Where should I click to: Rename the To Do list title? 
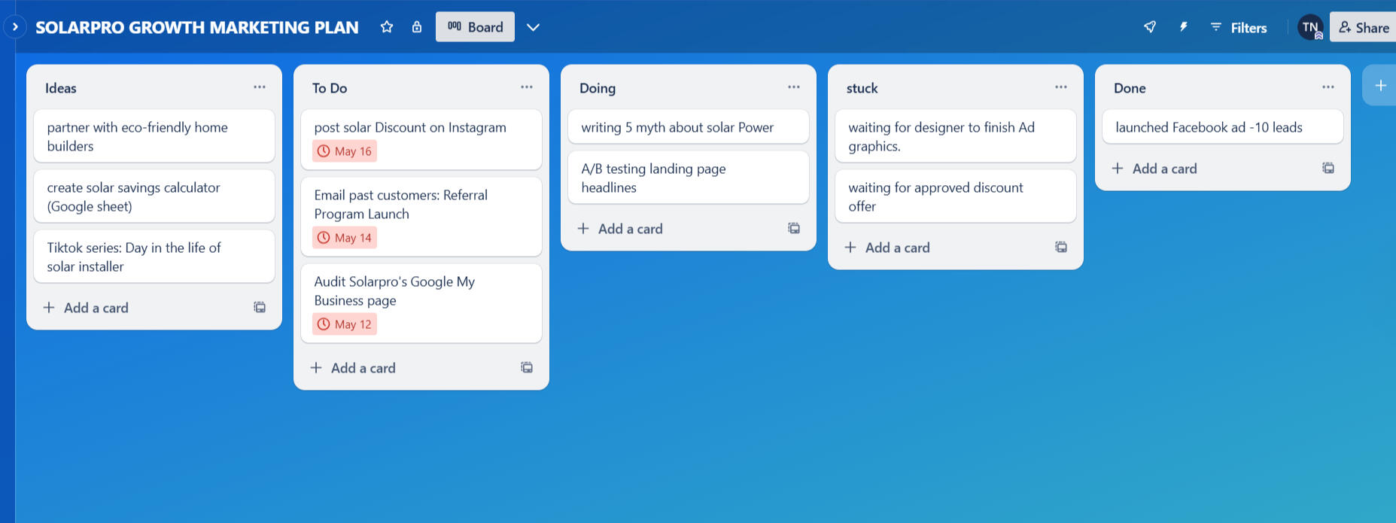tap(330, 88)
